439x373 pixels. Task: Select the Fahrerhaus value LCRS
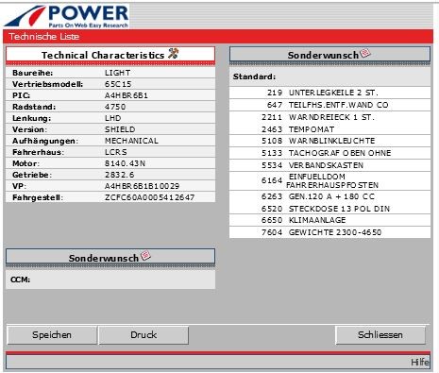[116, 152]
